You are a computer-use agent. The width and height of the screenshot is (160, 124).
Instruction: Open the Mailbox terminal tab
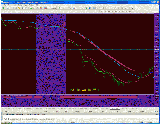(36, 119)
